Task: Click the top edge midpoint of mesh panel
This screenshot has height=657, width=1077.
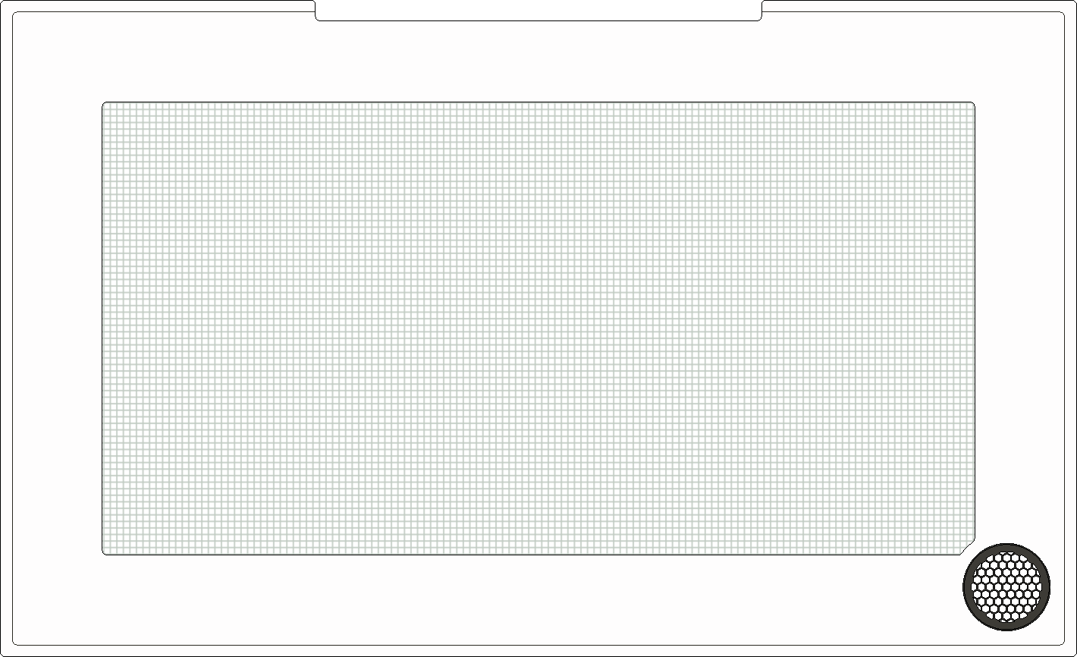Action: pyautogui.click(x=538, y=102)
